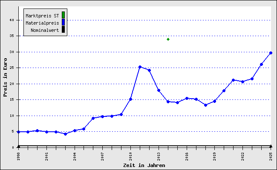This screenshot has width=277, height=170.
Task: Click the black Nominalwert legend swatch
Action: 63,29
